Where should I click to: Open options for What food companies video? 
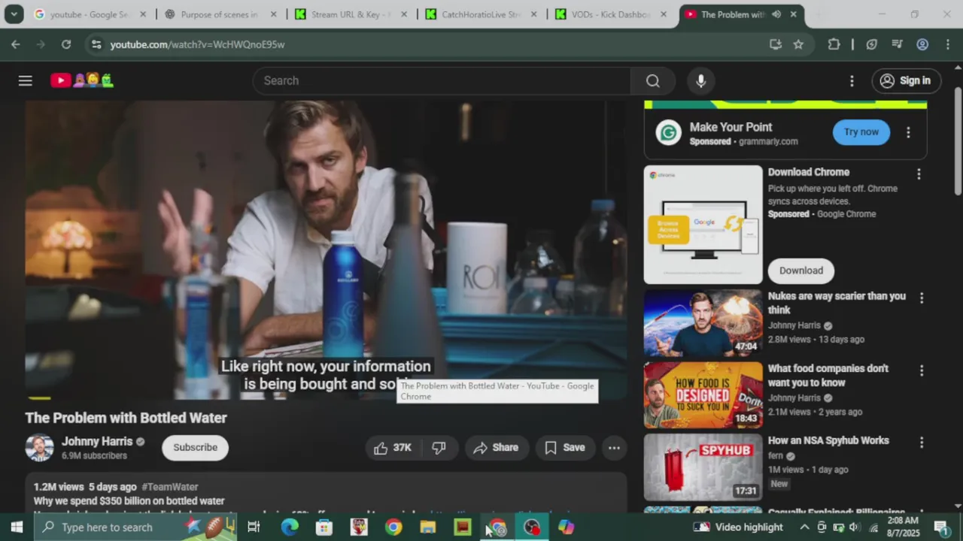pos(922,370)
